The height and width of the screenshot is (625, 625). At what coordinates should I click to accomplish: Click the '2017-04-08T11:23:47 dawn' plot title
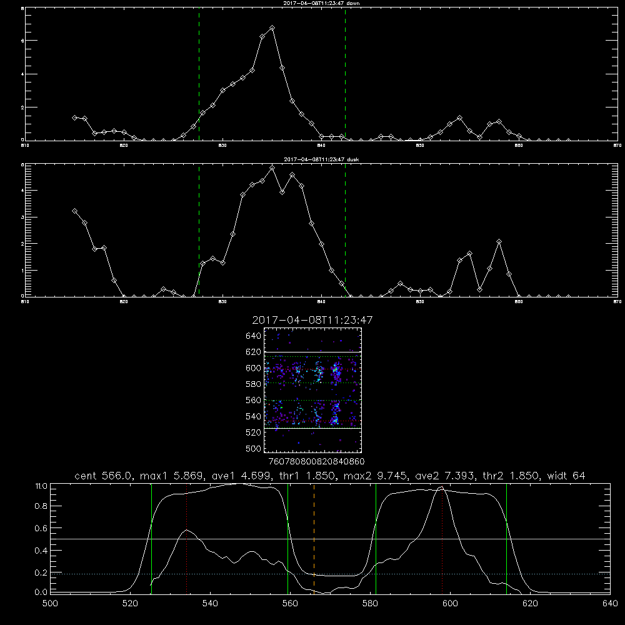321,3
